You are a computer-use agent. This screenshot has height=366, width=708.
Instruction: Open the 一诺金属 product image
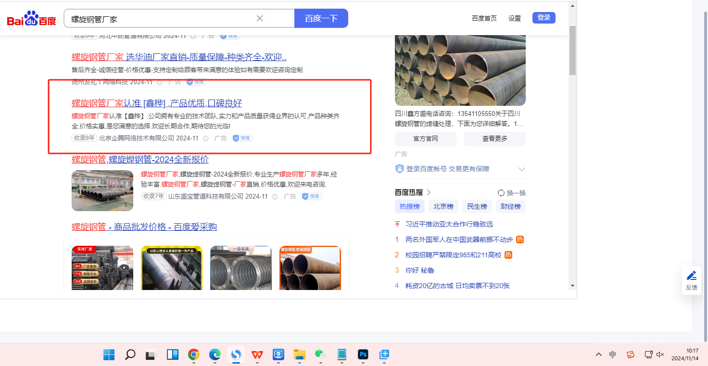(241, 268)
